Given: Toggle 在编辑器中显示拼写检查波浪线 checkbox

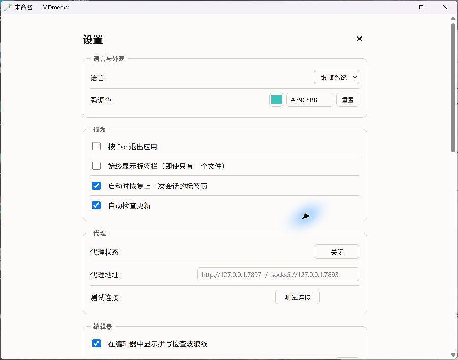Looking at the screenshot, I should pyautogui.click(x=96, y=343).
